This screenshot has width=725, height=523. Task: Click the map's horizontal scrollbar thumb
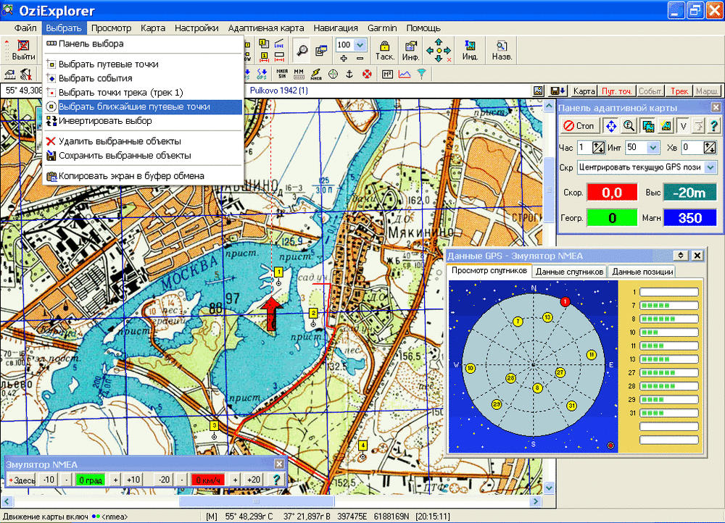(257, 501)
